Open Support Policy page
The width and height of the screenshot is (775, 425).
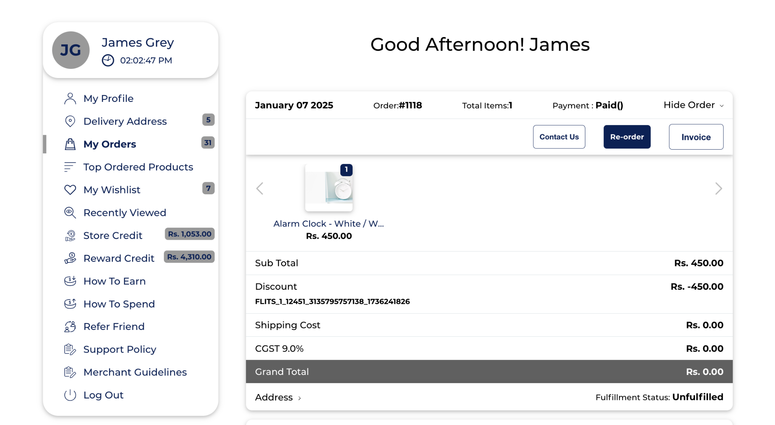pos(120,349)
